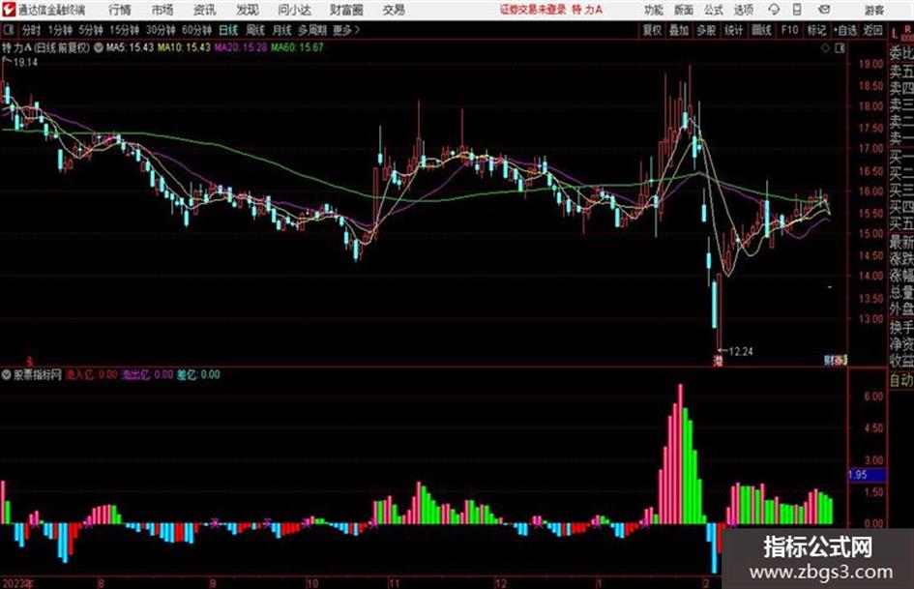Image resolution: width=914 pixels, height=589 pixels.
Task: Switch to 5分钟 period
Action: (x=91, y=30)
